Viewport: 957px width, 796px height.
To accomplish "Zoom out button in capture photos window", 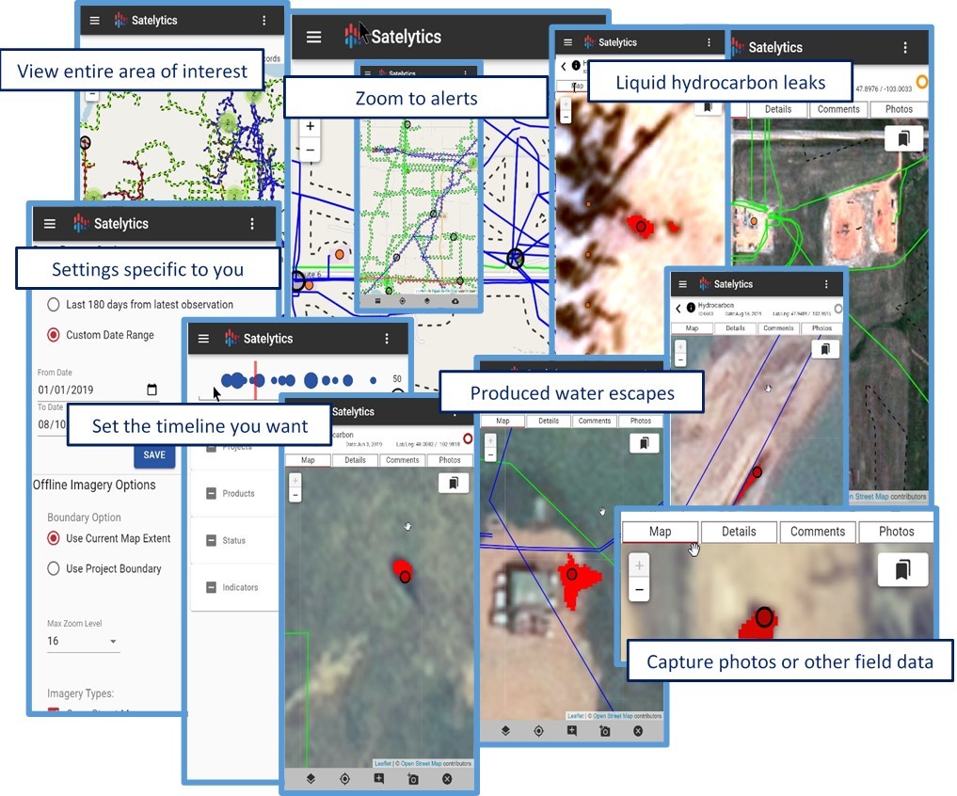I will point(639,590).
